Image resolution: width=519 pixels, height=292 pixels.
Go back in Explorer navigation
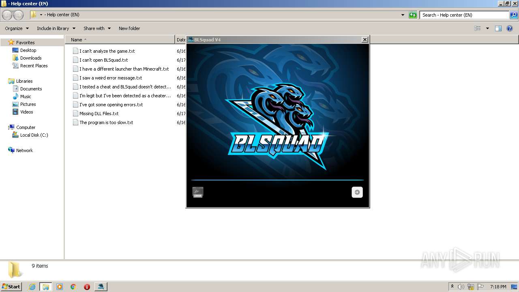pos(7,15)
